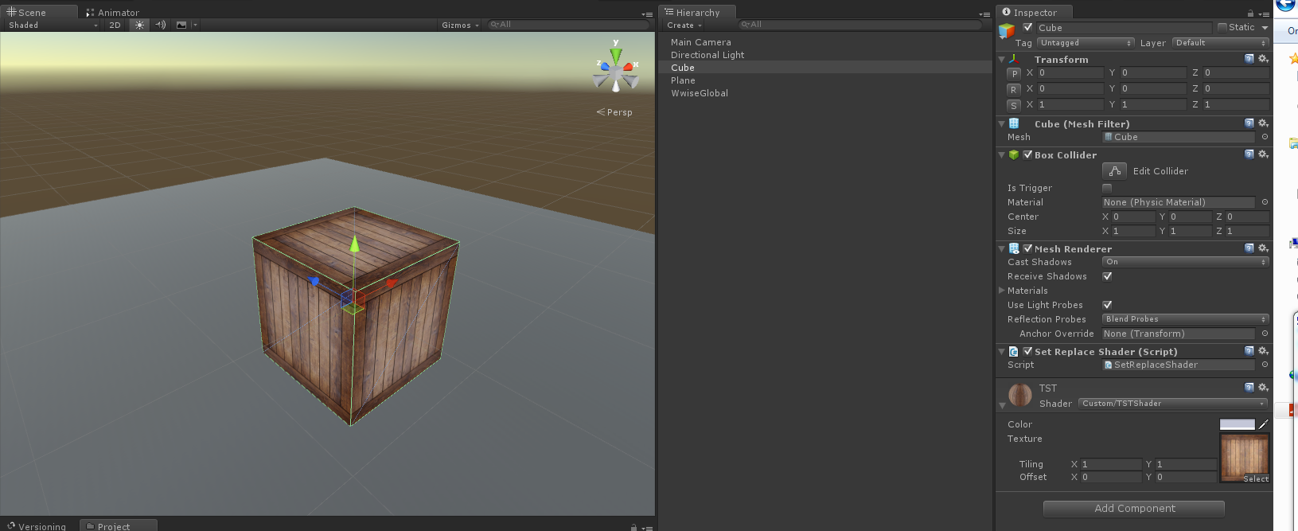Collapse the Transform component foldout
Screen dimensions: 1298x531
1002,60
